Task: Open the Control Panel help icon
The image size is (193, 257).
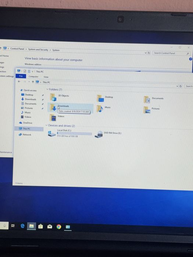Action: click(x=190, y=59)
